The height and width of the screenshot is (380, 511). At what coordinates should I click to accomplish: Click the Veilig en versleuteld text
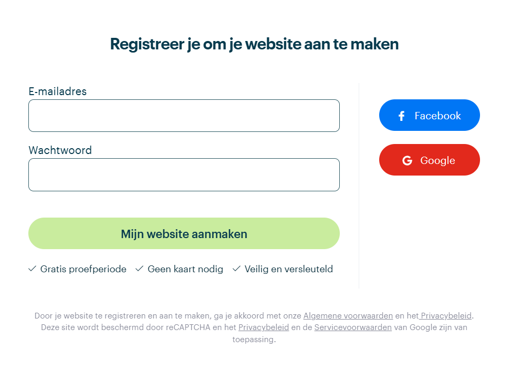pyautogui.click(x=289, y=269)
